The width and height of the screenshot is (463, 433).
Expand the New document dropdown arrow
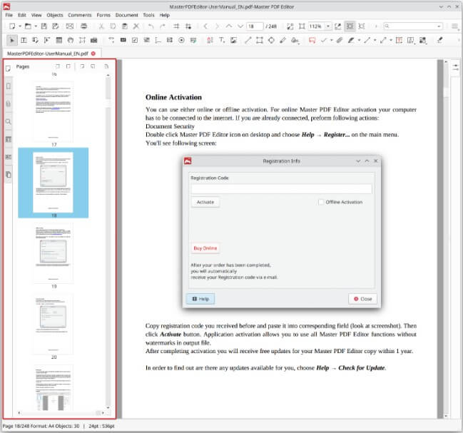[x=20, y=26]
